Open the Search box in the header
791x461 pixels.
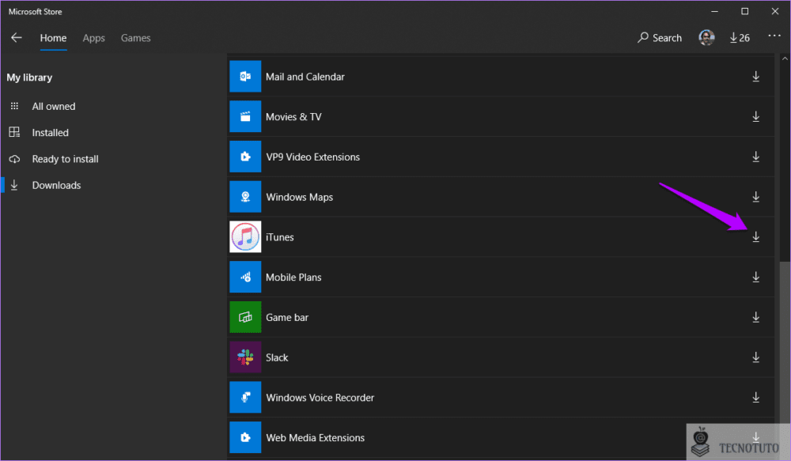660,38
